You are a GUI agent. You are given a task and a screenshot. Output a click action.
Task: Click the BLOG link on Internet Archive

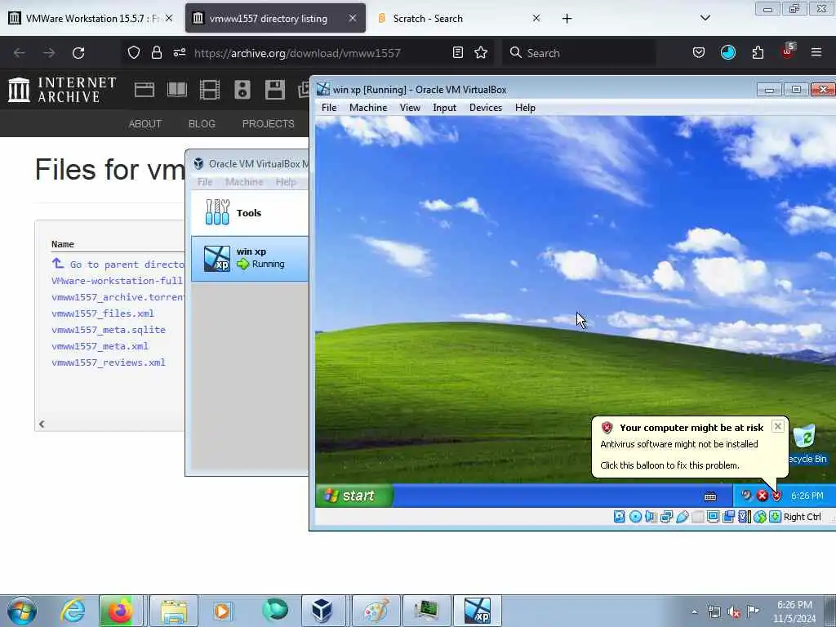coord(202,124)
